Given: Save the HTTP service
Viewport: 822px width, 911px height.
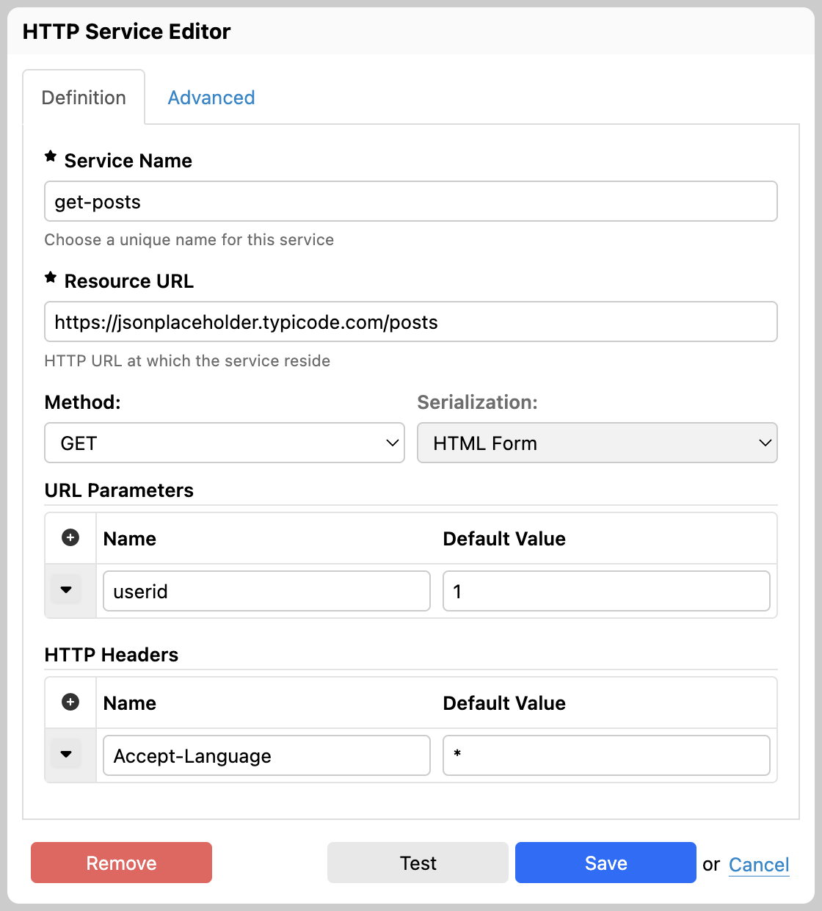Looking at the screenshot, I should (x=605, y=863).
